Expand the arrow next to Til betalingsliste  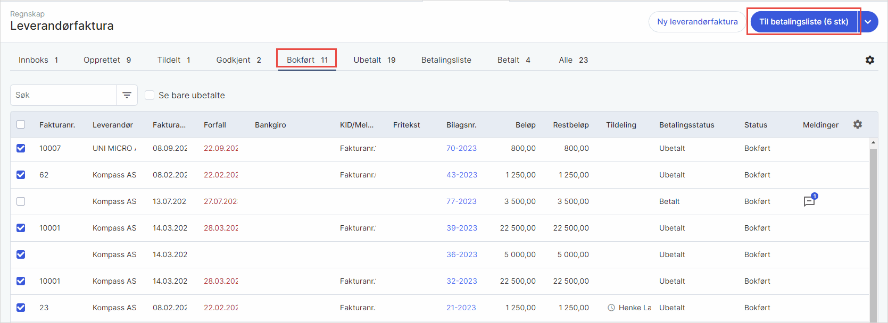868,22
